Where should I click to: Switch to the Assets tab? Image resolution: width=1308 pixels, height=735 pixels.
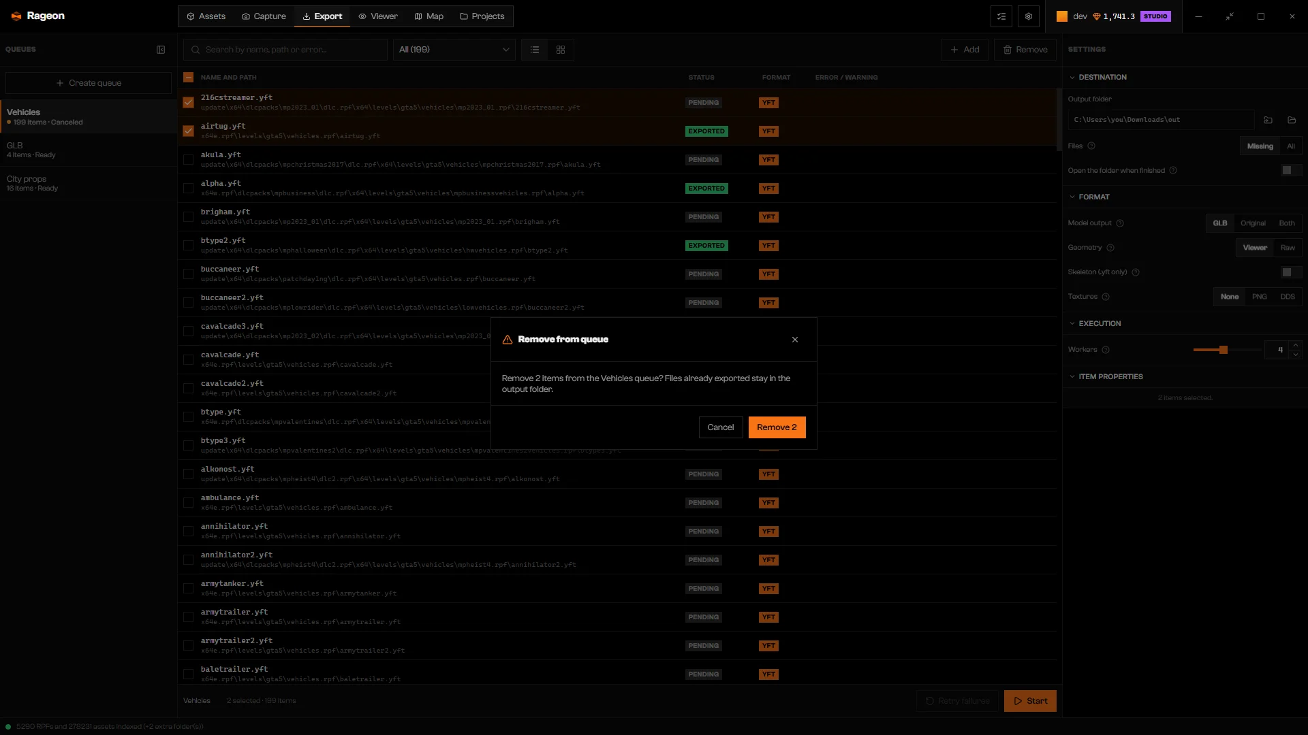[x=206, y=16]
